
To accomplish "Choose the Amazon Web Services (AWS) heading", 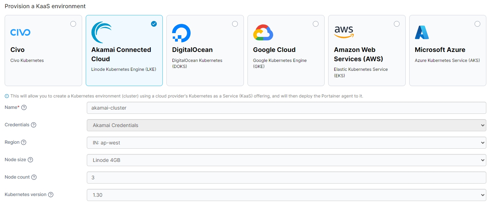I will click(355, 54).
